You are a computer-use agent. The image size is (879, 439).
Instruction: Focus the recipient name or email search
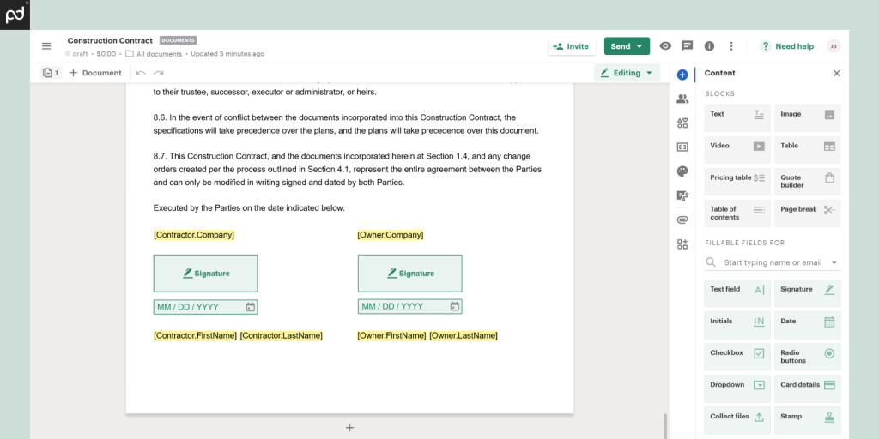coord(773,262)
